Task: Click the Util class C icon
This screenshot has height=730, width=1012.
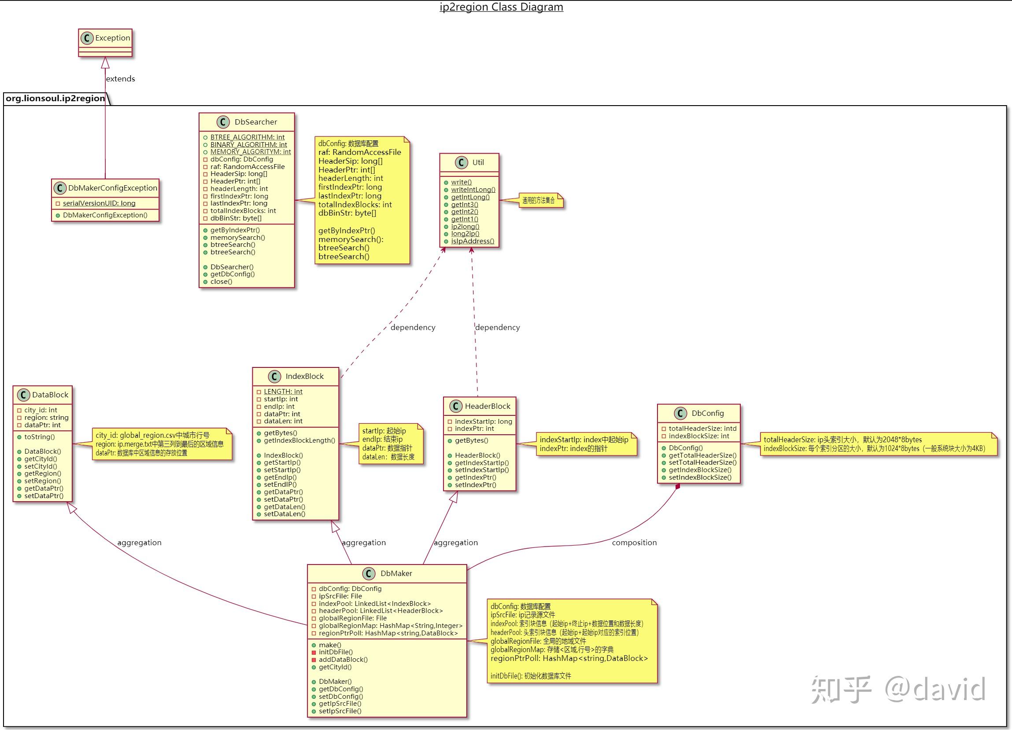Action: (462, 163)
